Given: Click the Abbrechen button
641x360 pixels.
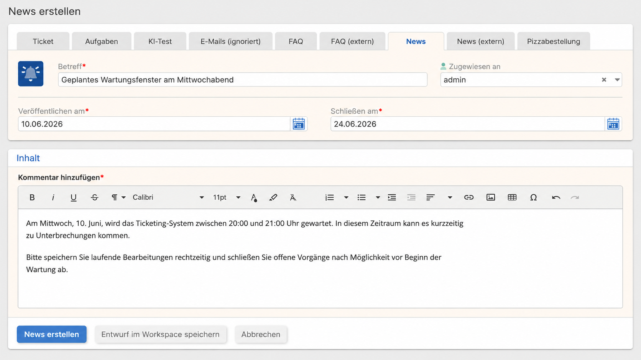Looking at the screenshot, I should pos(261,334).
